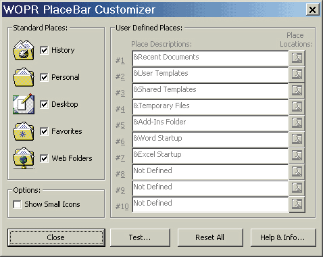
Task: Click the #5 row label
Action: (120, 125)
